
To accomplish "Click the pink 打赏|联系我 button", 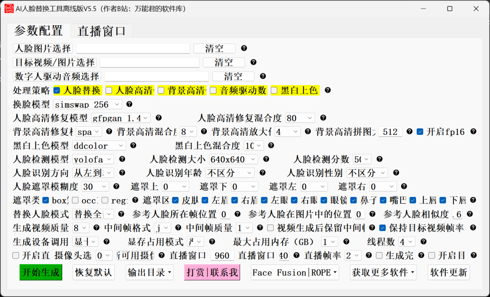I will tap(212, 273).
